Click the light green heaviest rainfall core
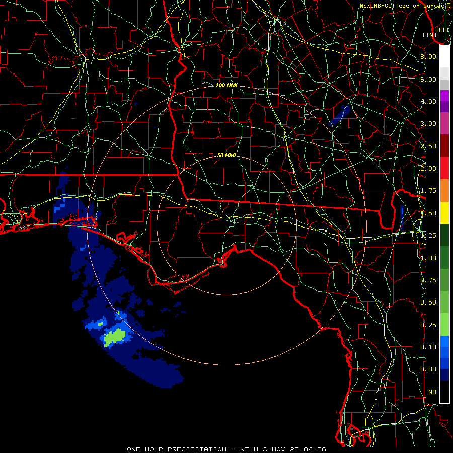Image resolution: width=453 pixels, height=453 pixels. click(x=115, y=337)
